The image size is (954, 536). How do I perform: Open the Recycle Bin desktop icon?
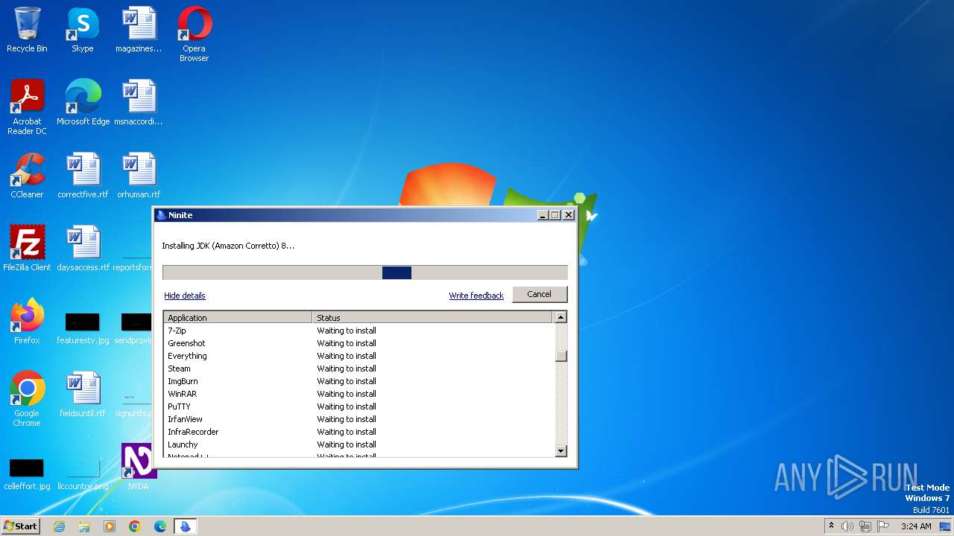[x=27, y=30]
